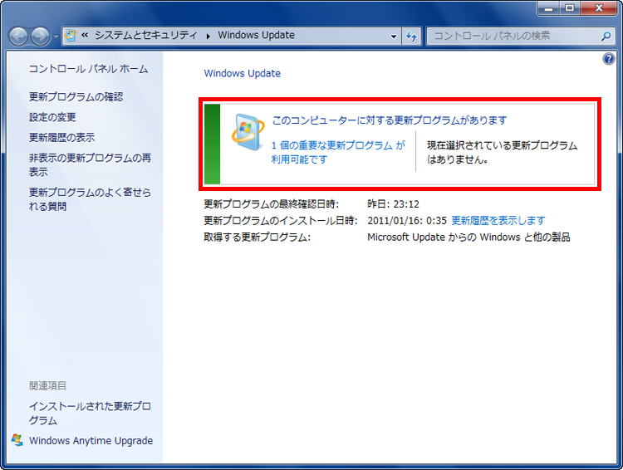Image resolution: width=623 pixels, height=470 pixels.
Task: Click Microsoft Update からの Windows と他の製品 text
Action: click(x=468, y=237)
